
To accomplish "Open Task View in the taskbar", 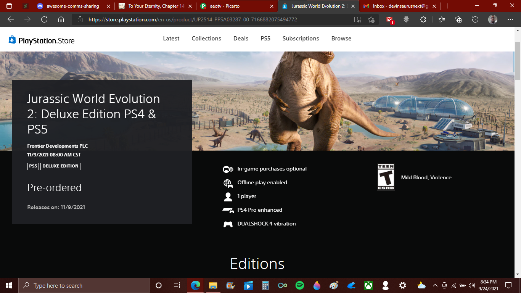I will 177,285.
